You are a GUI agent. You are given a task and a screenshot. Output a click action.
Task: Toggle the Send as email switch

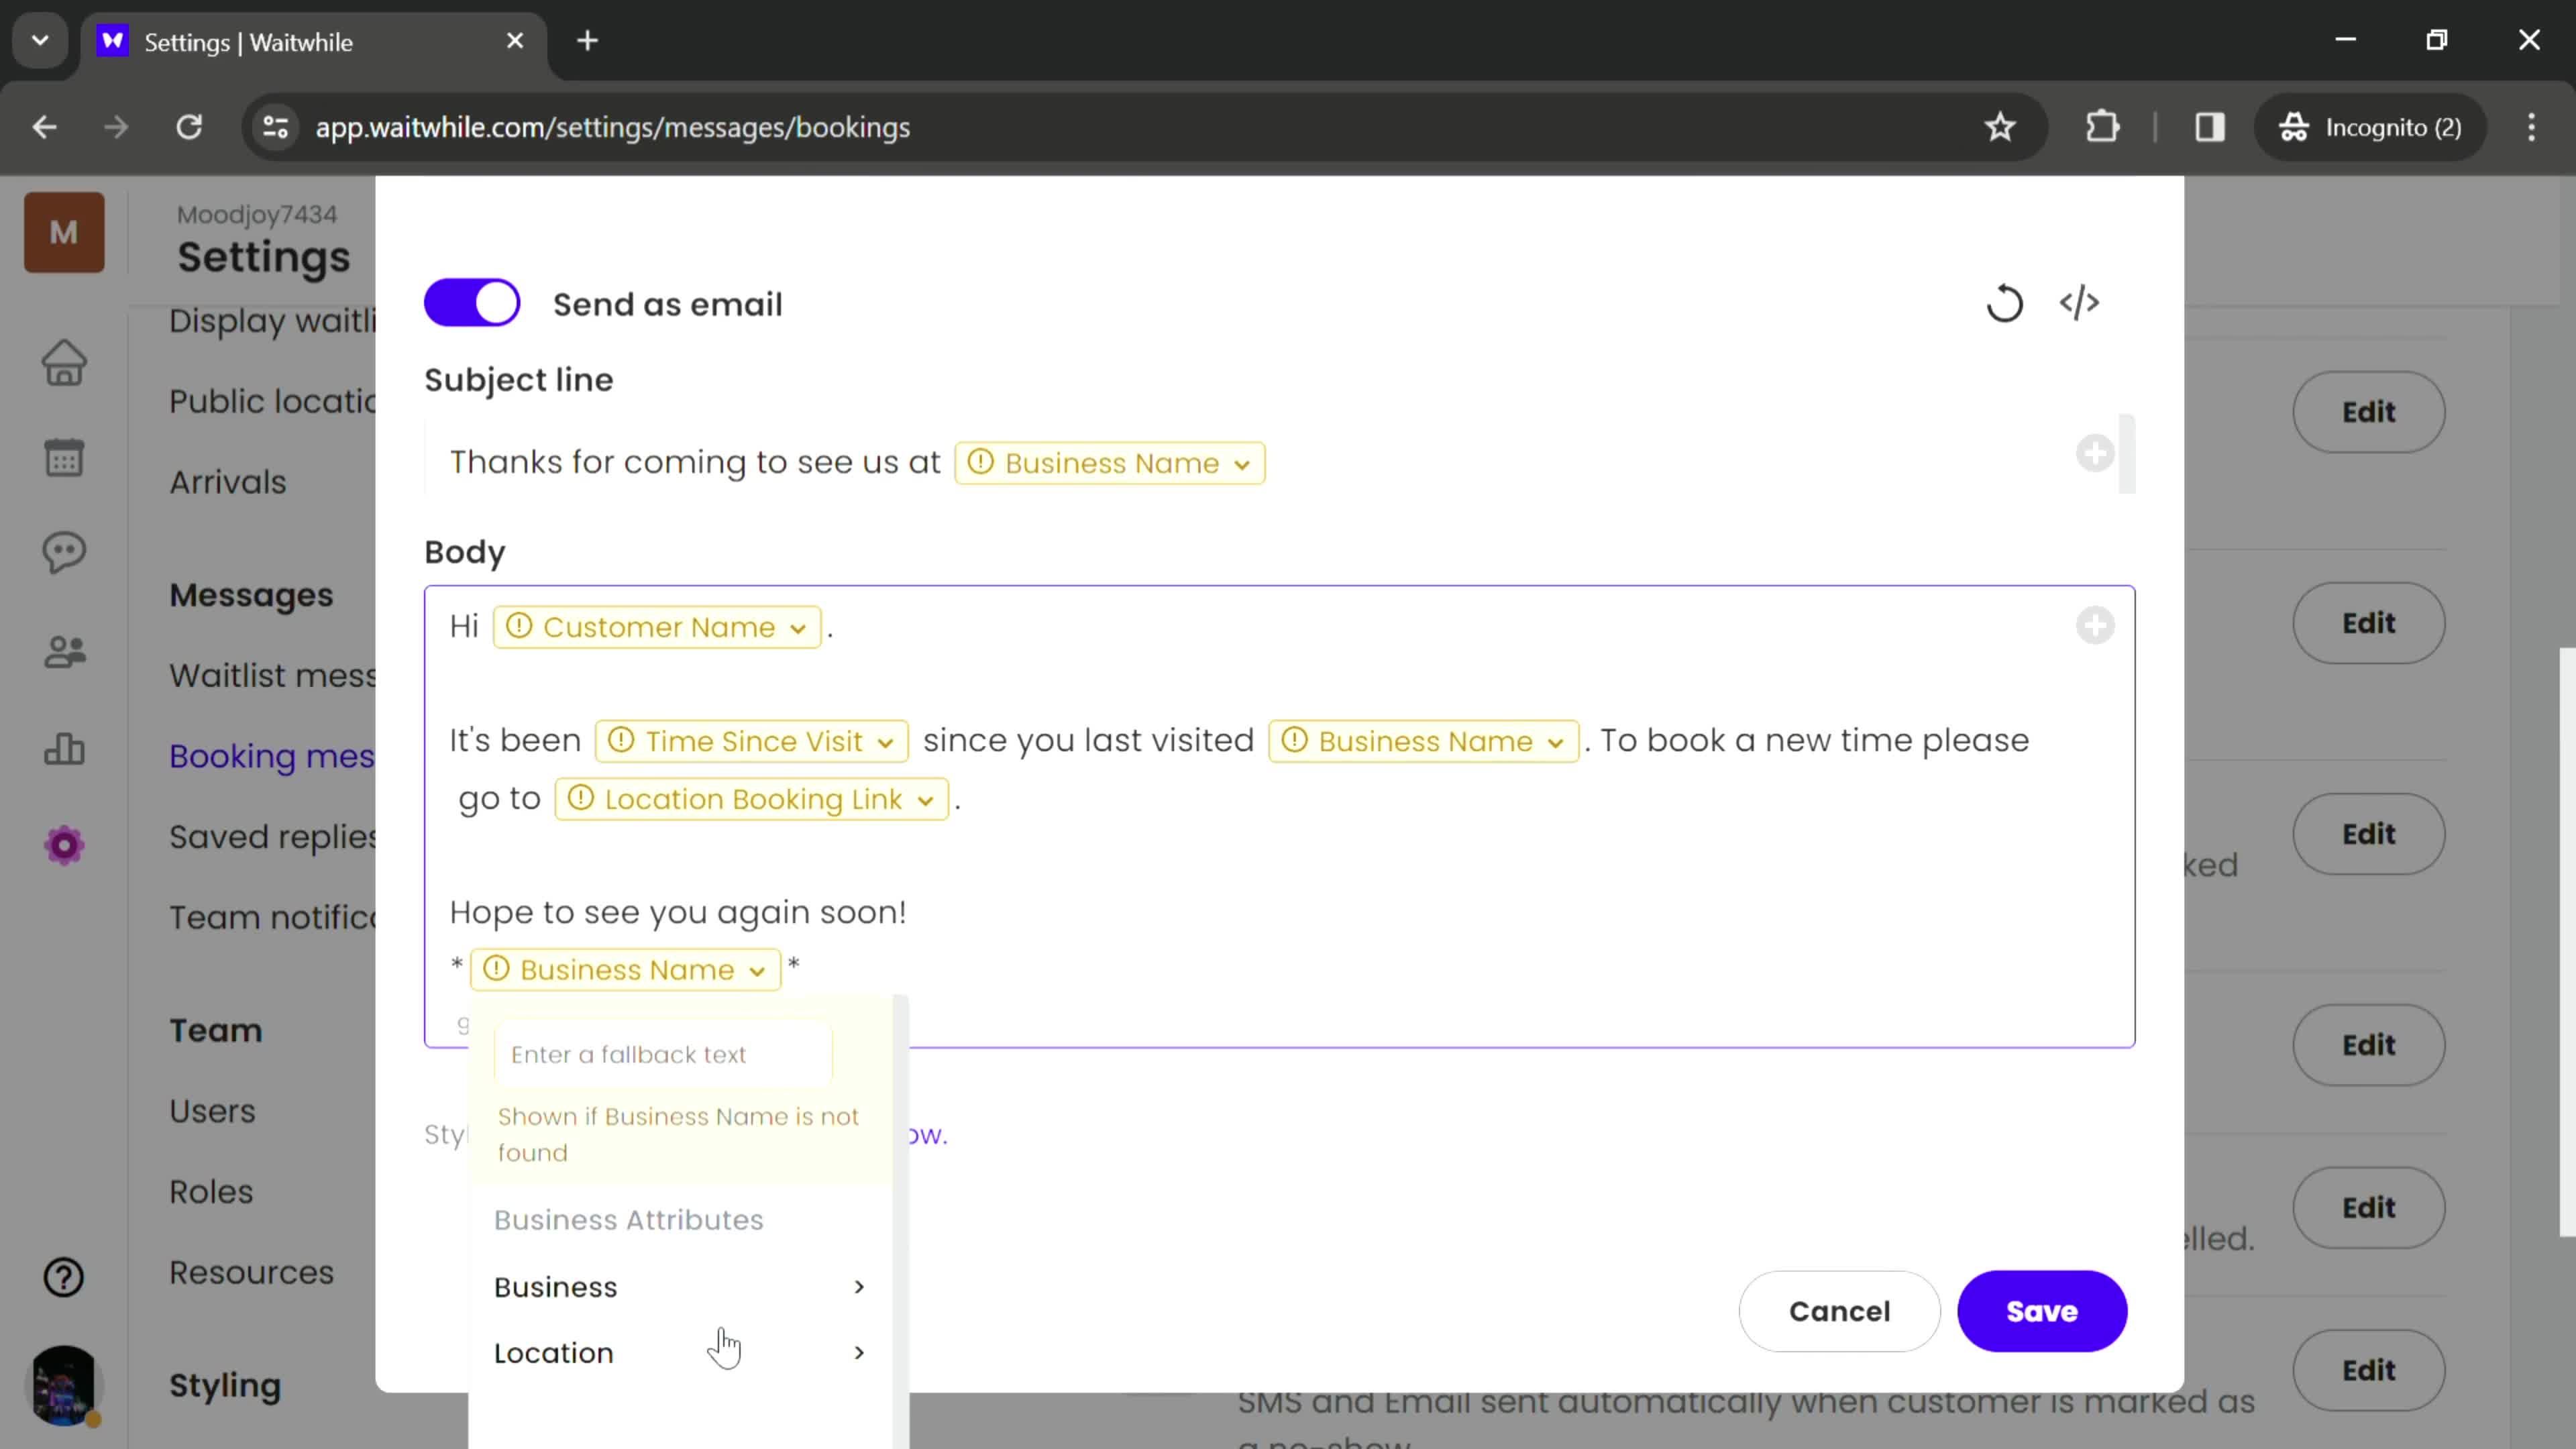472,303
